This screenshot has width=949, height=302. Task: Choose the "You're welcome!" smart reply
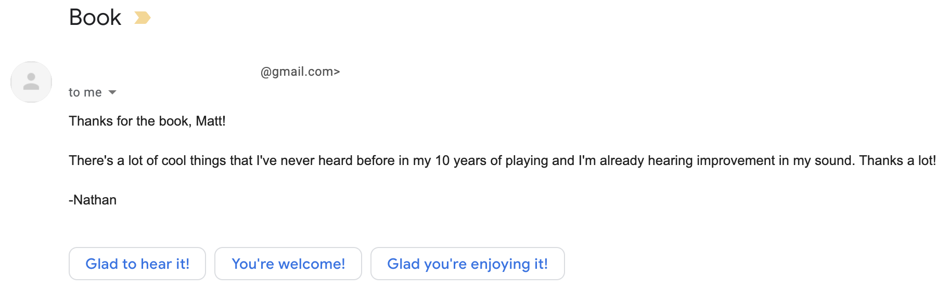(x=288, y=264)
